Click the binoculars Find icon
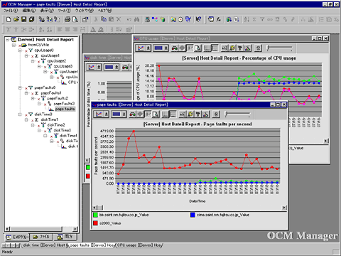Screen dimensions: 341x256 click(136, 19)
